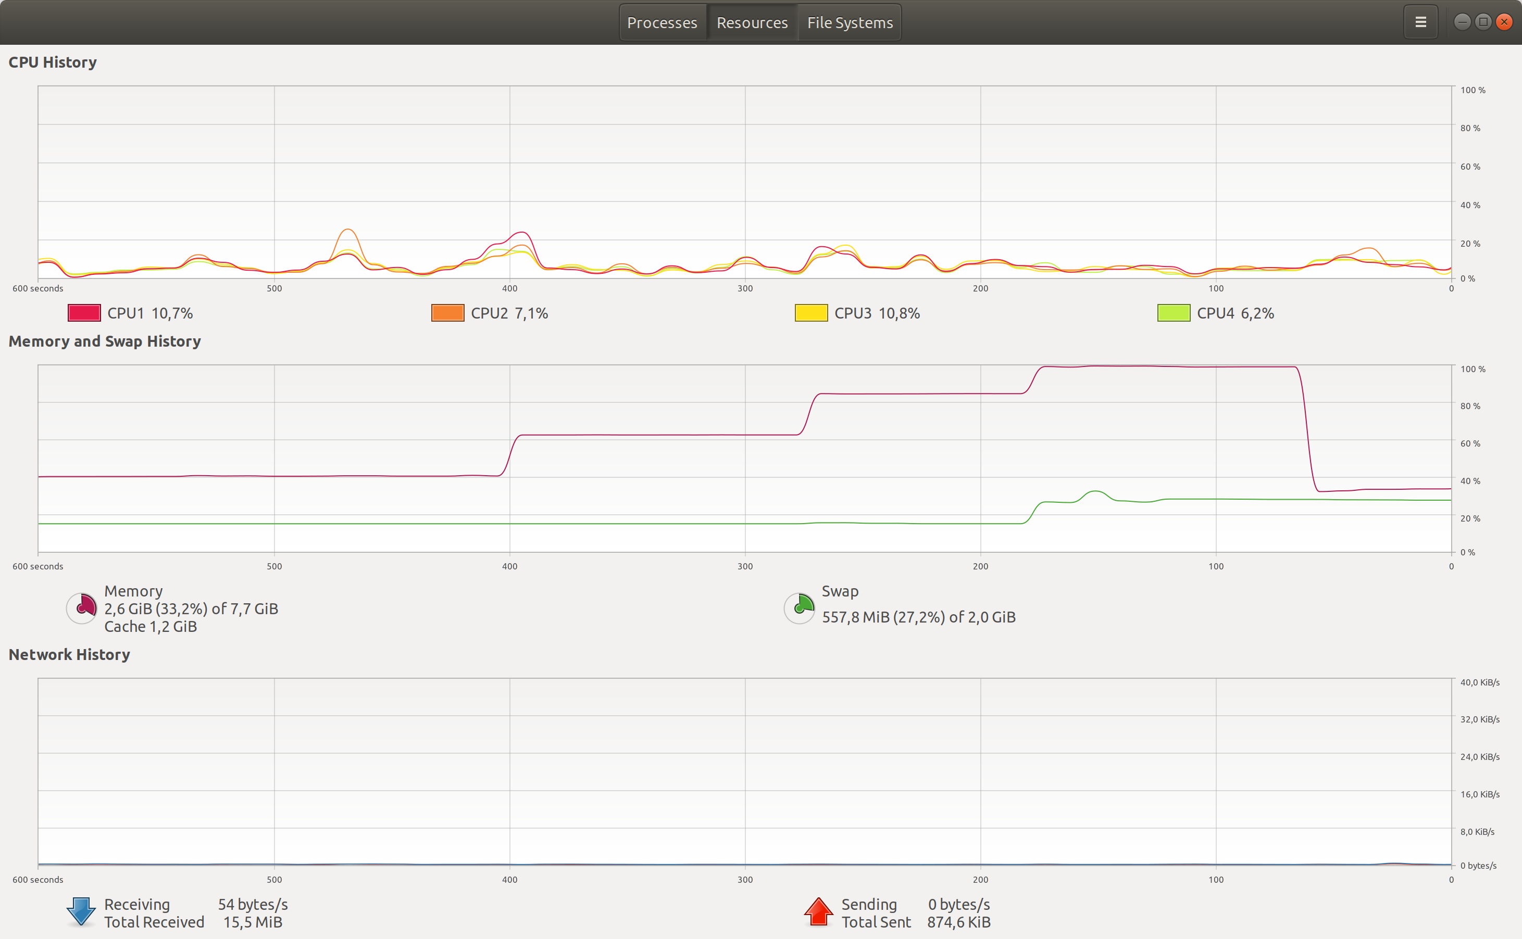This screenshot has height=939, width=1522.
Task: Click the Memory pie chart icon
Action: [82, 608]
